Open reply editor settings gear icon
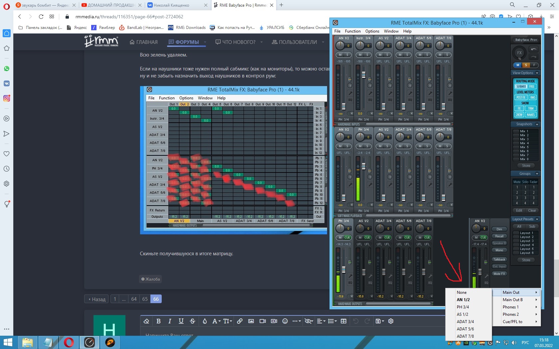The height and width of the screenshot is (349, 559). point(391,321)
